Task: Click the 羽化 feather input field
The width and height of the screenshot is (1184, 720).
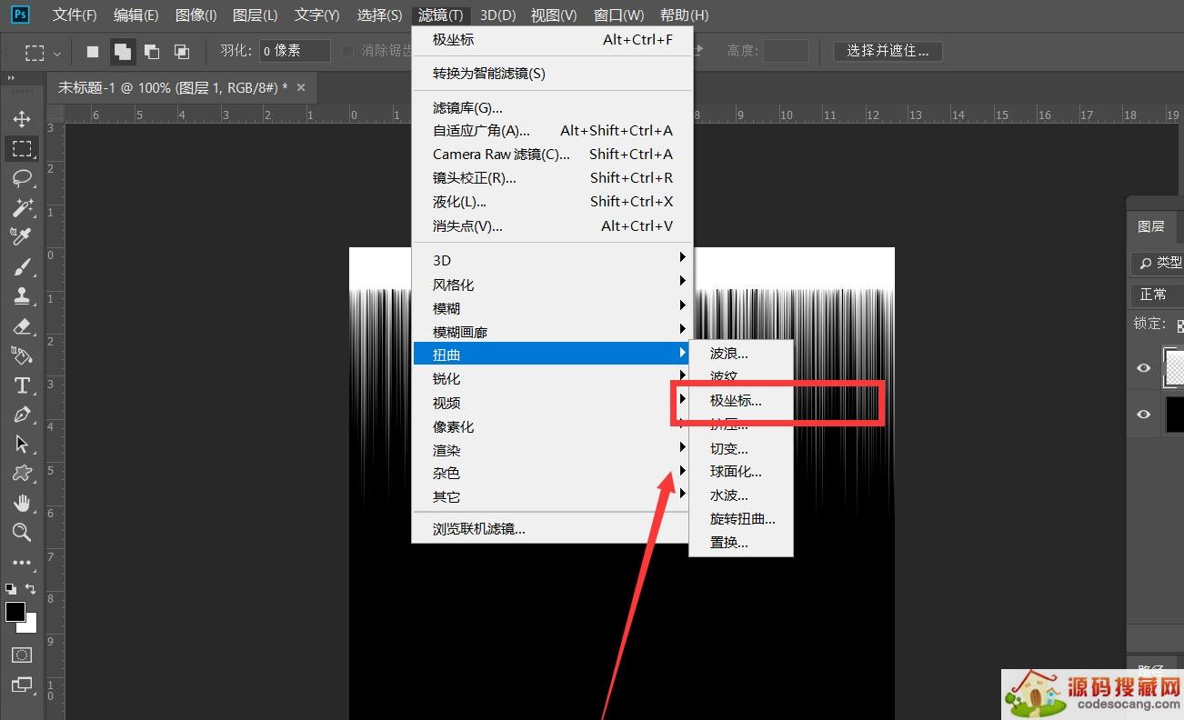Action: point(295,51)
